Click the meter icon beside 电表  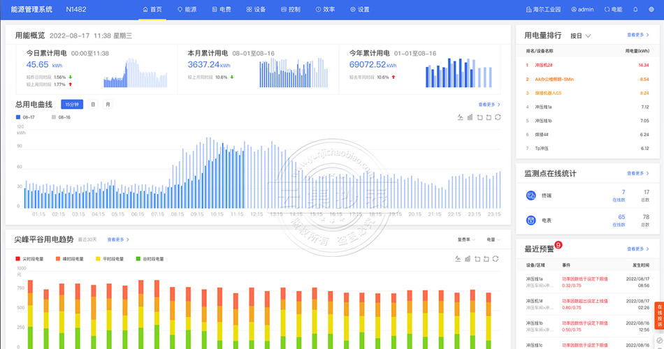531,221
